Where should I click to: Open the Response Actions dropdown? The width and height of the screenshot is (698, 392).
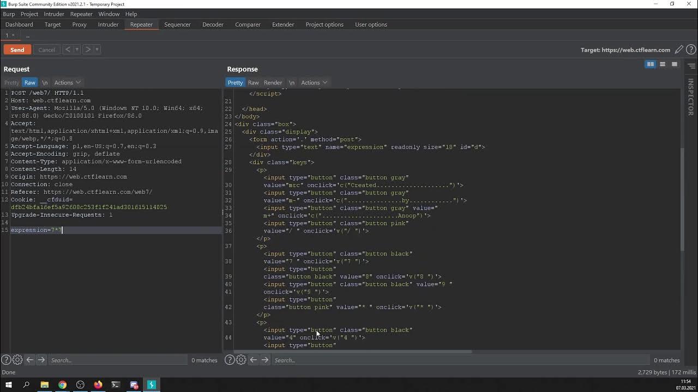click(x=314, y=83)
